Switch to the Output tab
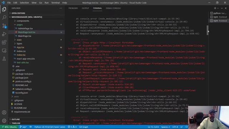 coord(85,8)
